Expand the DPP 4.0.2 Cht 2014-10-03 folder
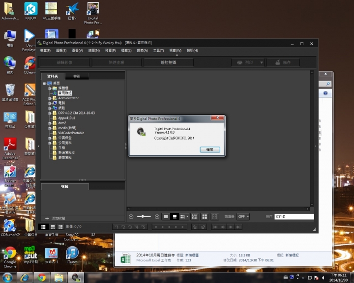The width and height of the screenshot is (354, 283). 50,113
